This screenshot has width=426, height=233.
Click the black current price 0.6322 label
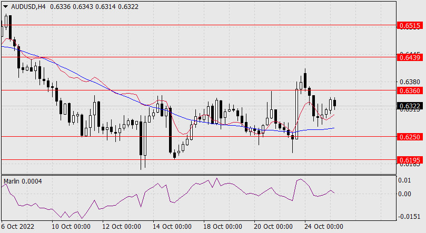409,106
